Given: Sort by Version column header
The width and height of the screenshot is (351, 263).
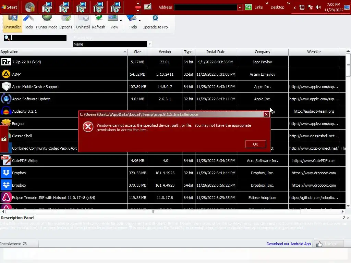Looking at the screenshot, I should click(165, 52).
